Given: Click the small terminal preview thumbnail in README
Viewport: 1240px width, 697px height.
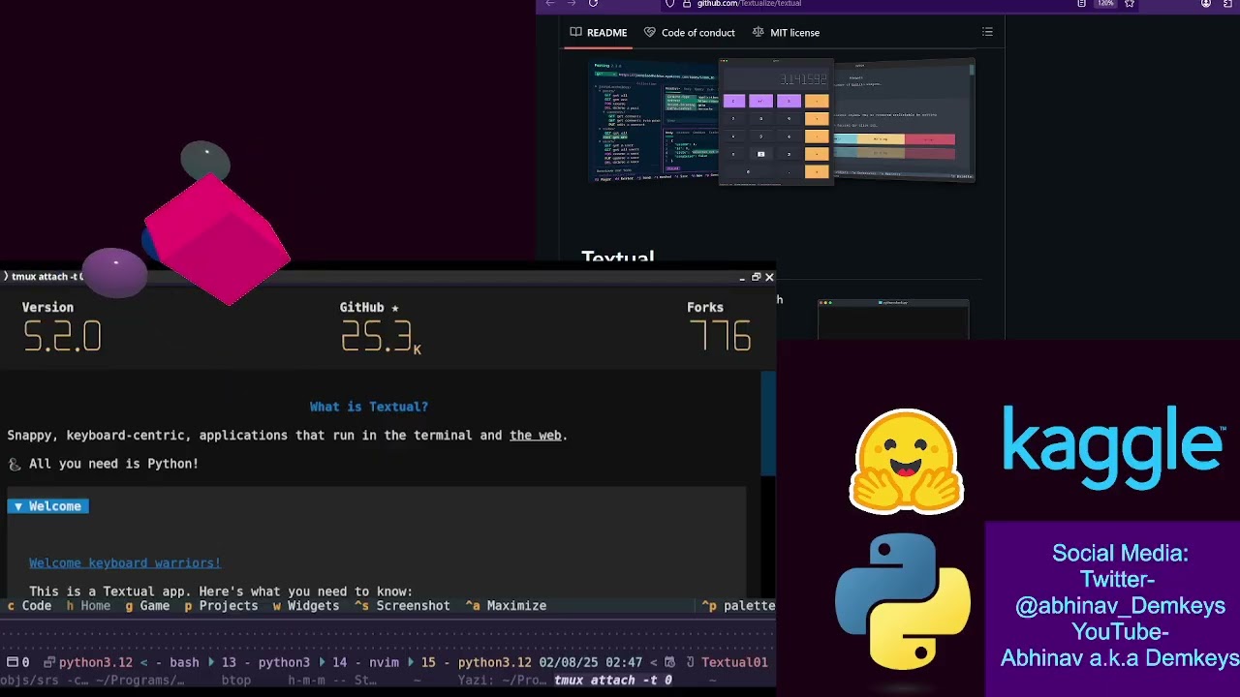Looking at the screenshot, I should 893,319.
